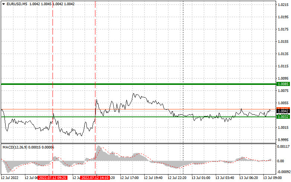Click the MACD values 0.00015 0.00006
Image resolution: width=291 pixels, height=182 pixels.
pos(41,147)
